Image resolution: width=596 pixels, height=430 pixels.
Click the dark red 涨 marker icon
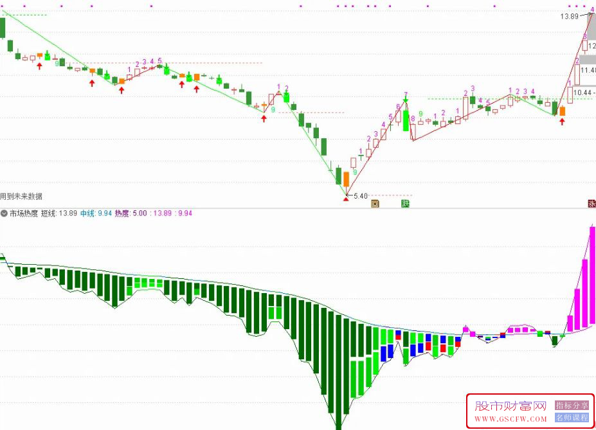coord(592,204)
